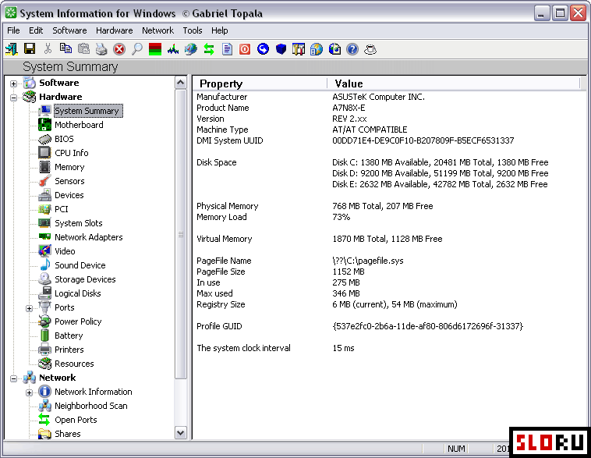Select Open Ports tree item
This screenshot has width=591, height=458.
pyautogui.click(x=76, y=420)
